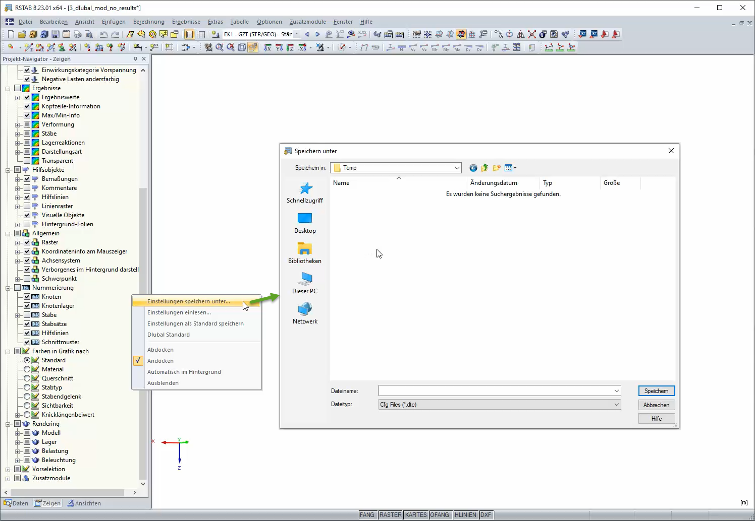Toggle the RASTER status bar button
Image resolution: width=755 pixels, height=521 pixels.
click(x=391, y=515)
